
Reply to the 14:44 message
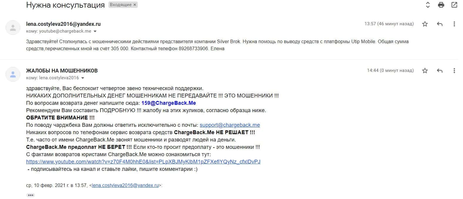440,70
